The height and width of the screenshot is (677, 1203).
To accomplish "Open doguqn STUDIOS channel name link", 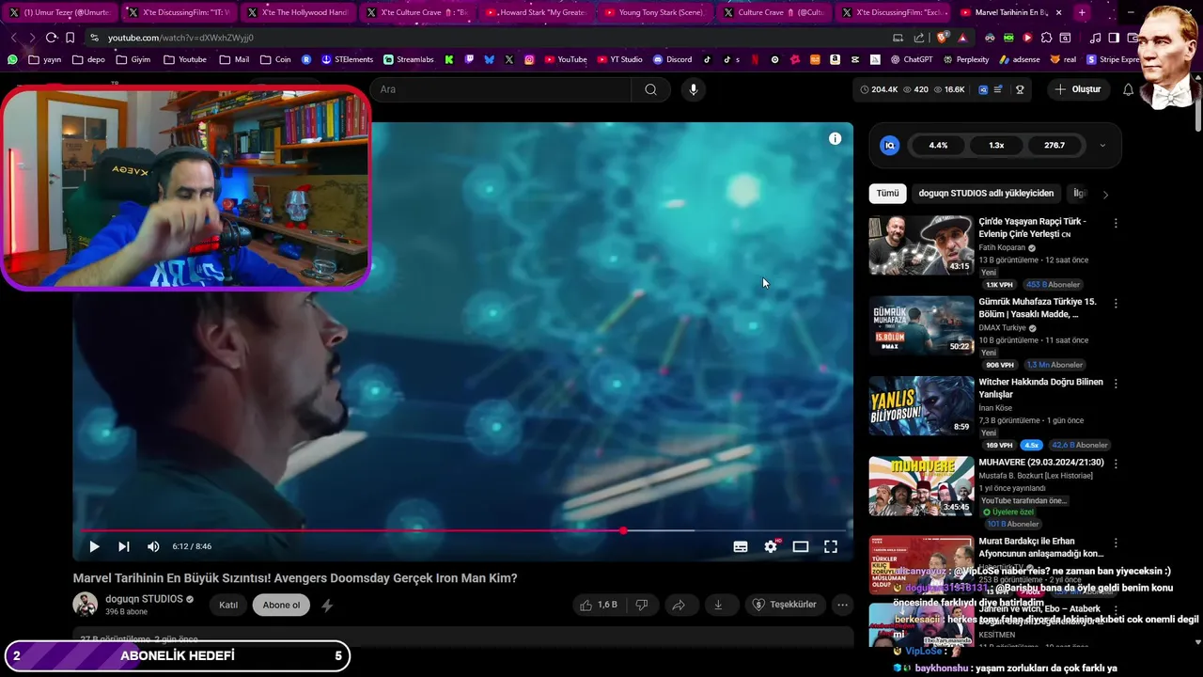I will [x=144, y=599].
